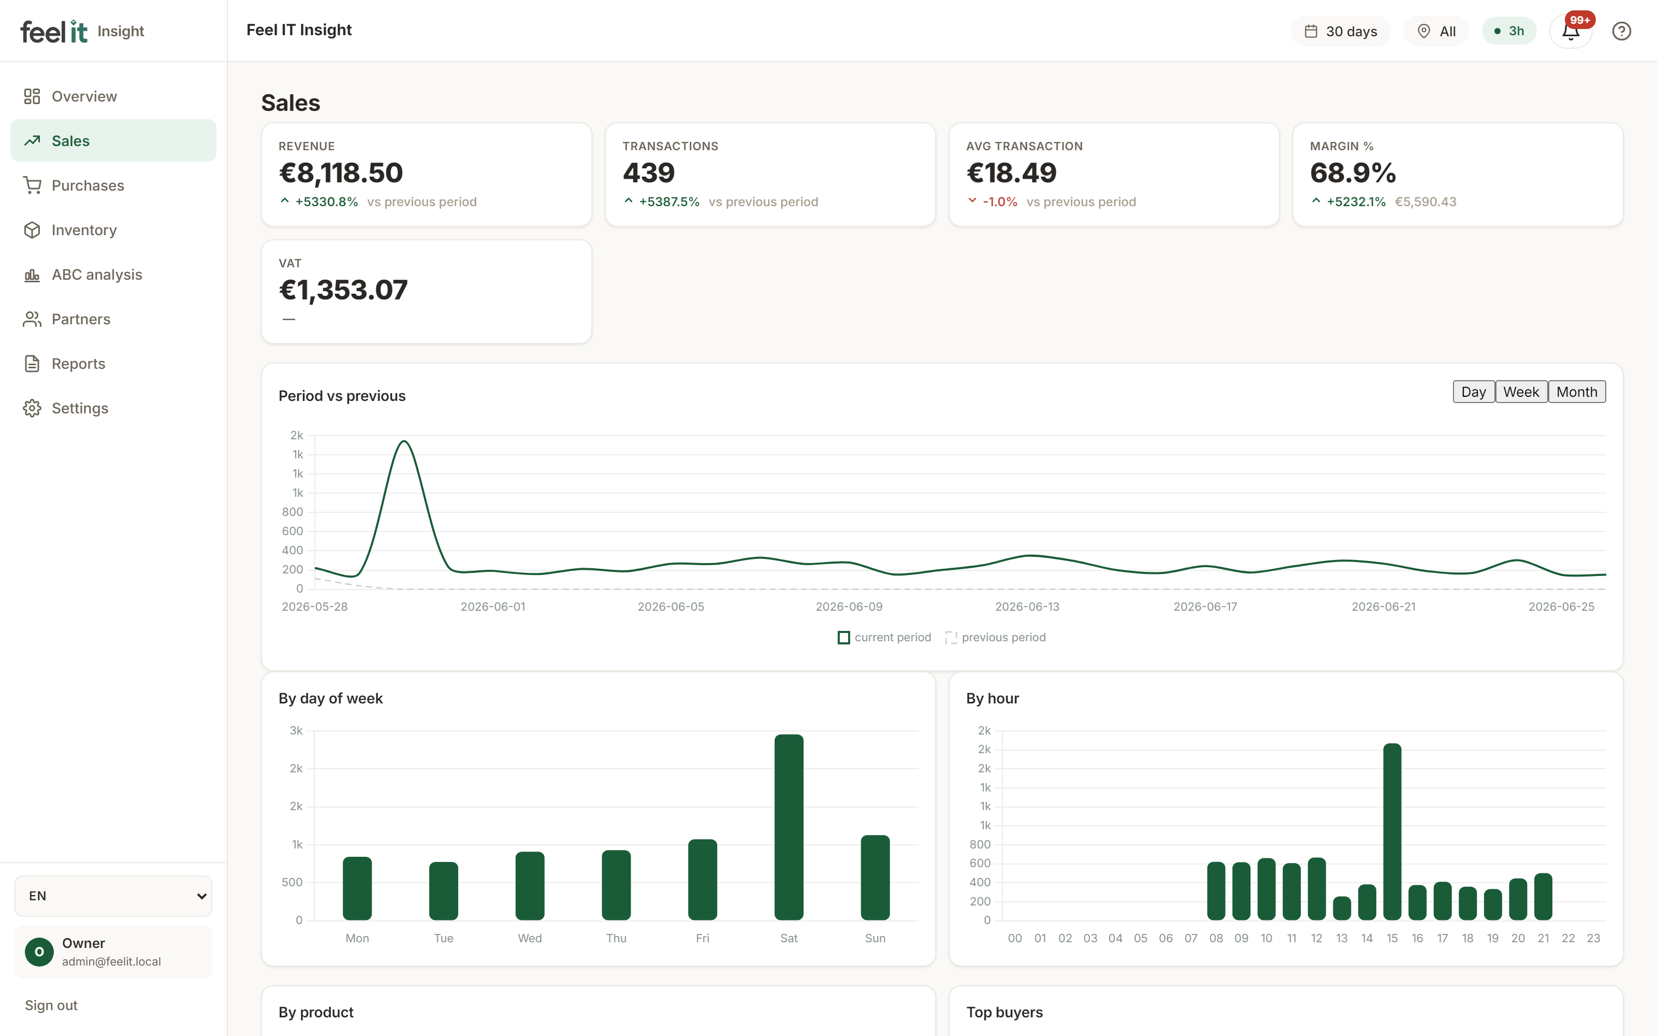This screenshot has width=1657, height=1036.
Task: Click Sign out
Action: pos(51,1005)
